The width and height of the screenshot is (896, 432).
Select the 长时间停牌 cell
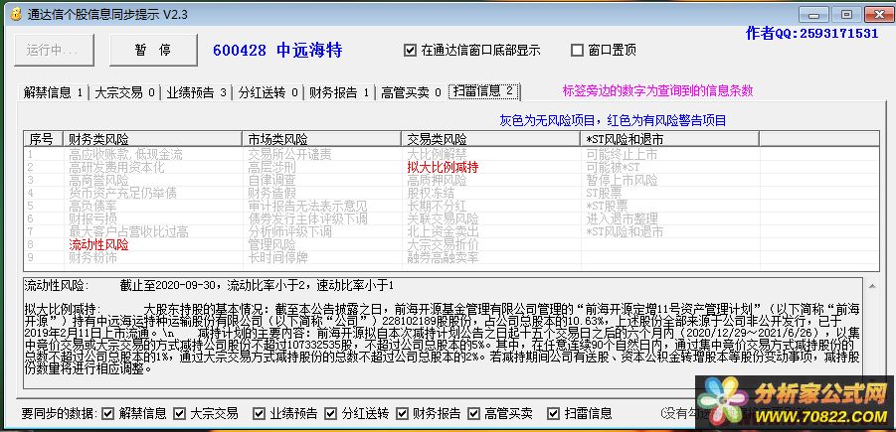pos(277,258)
